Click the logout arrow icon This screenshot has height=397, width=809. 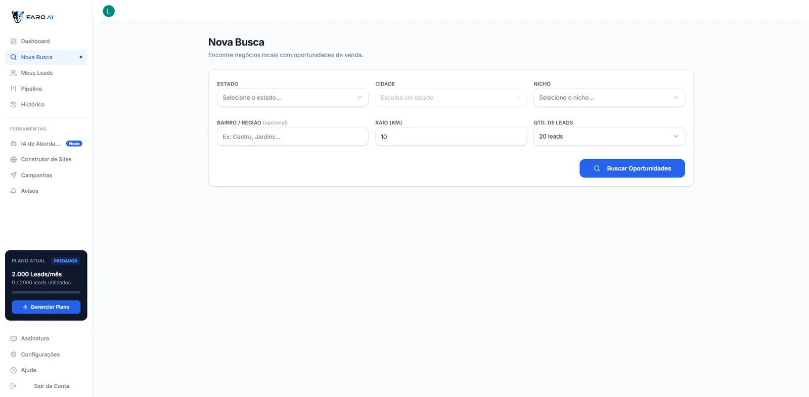click(14, 386)
